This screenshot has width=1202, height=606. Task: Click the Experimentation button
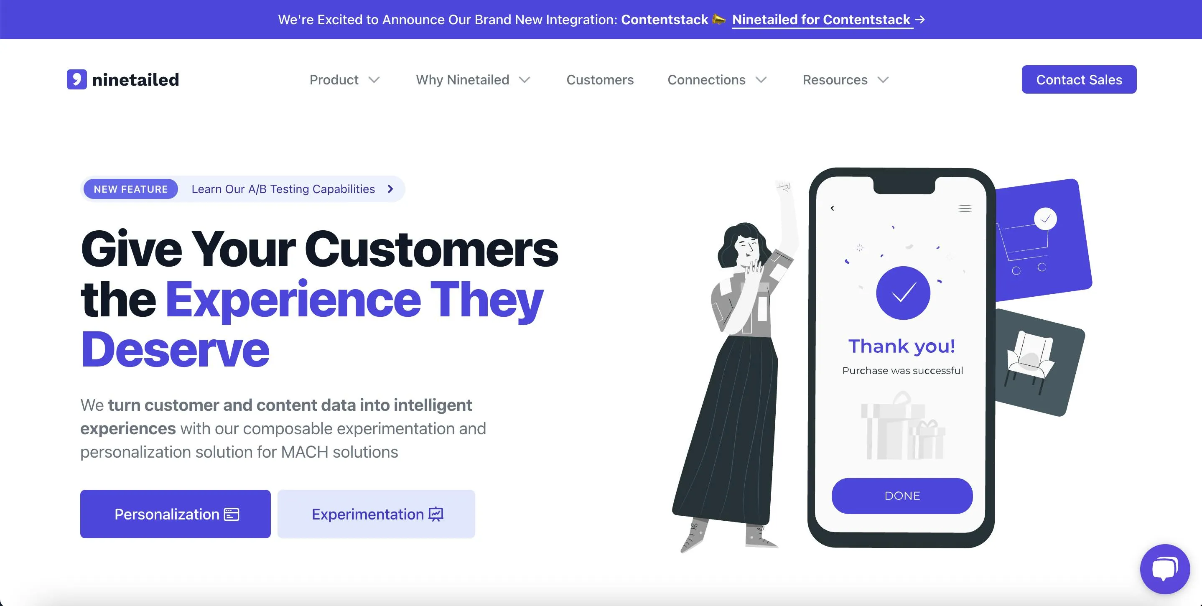click(376, 514)
